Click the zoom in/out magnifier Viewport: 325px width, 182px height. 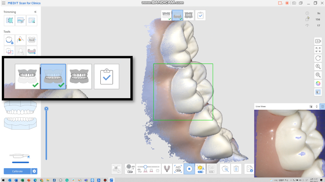[x=318, y=67]
